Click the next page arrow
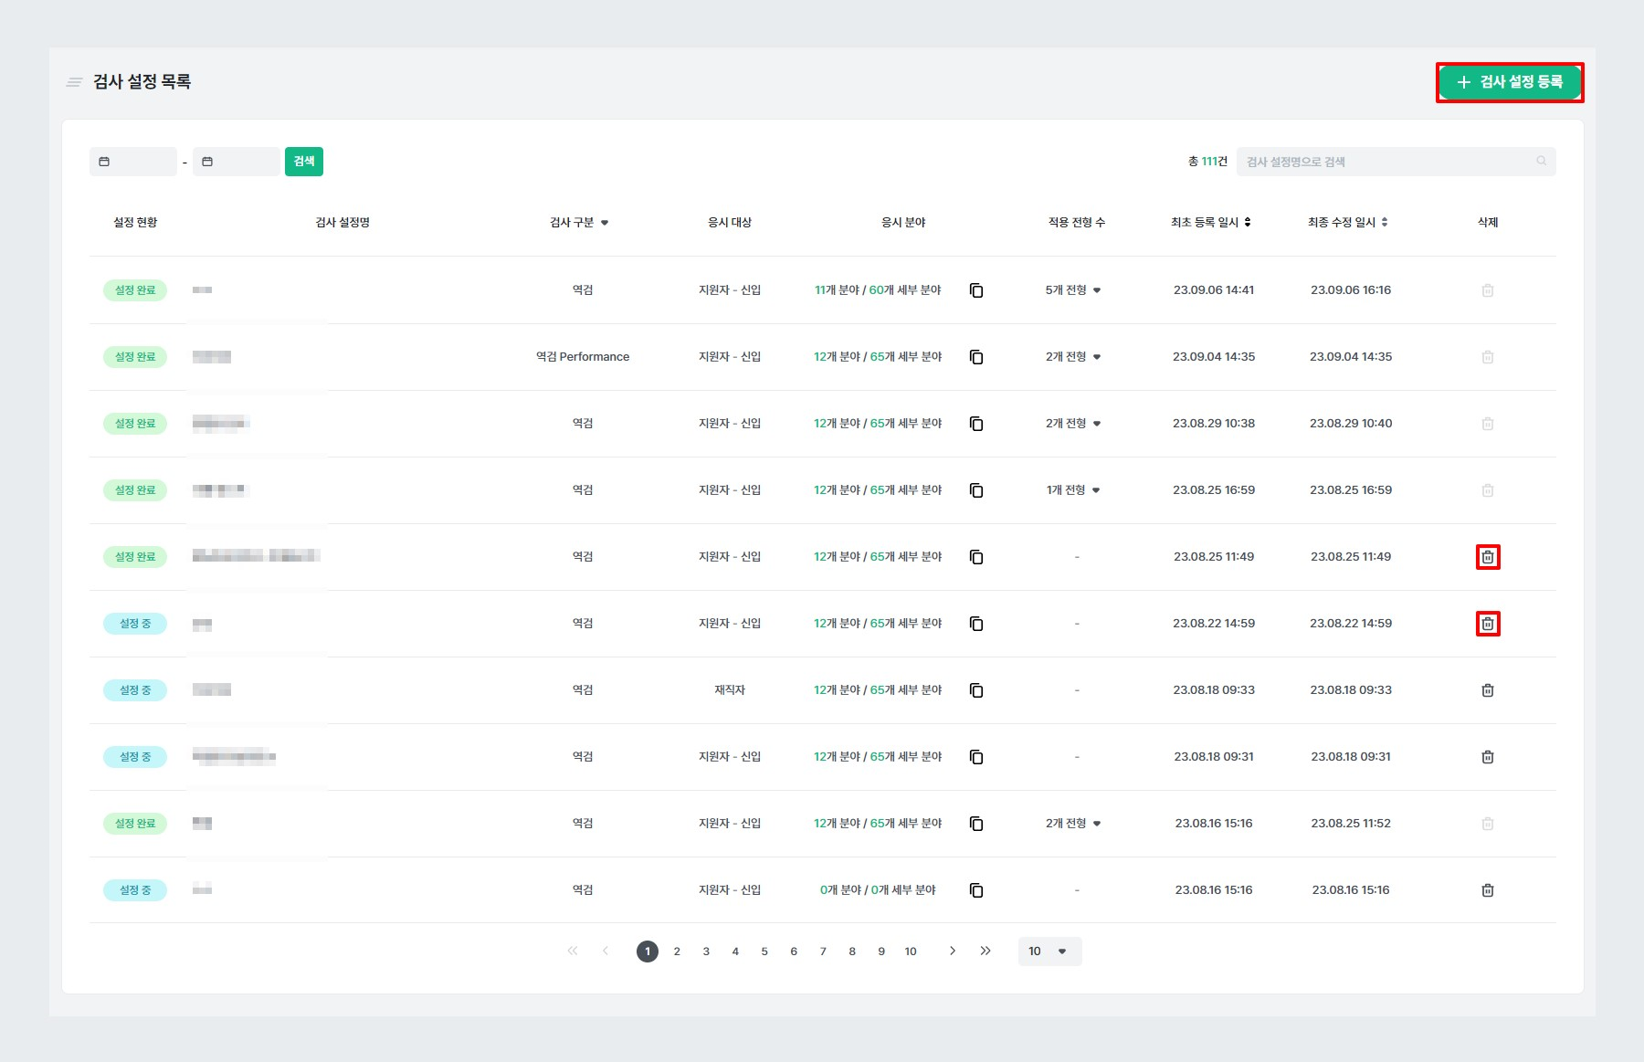 (x=953, y=951)
